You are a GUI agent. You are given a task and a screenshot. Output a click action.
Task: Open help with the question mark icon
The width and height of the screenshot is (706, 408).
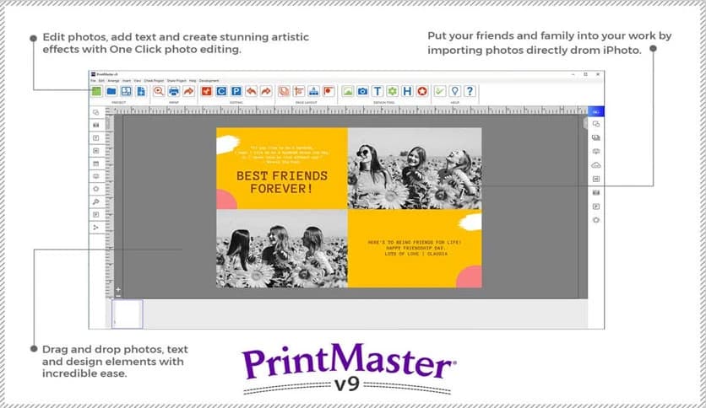tap(470, 91)
